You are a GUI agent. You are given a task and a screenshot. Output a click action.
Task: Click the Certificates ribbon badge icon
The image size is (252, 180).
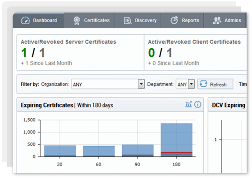click(x=77, y=21)
